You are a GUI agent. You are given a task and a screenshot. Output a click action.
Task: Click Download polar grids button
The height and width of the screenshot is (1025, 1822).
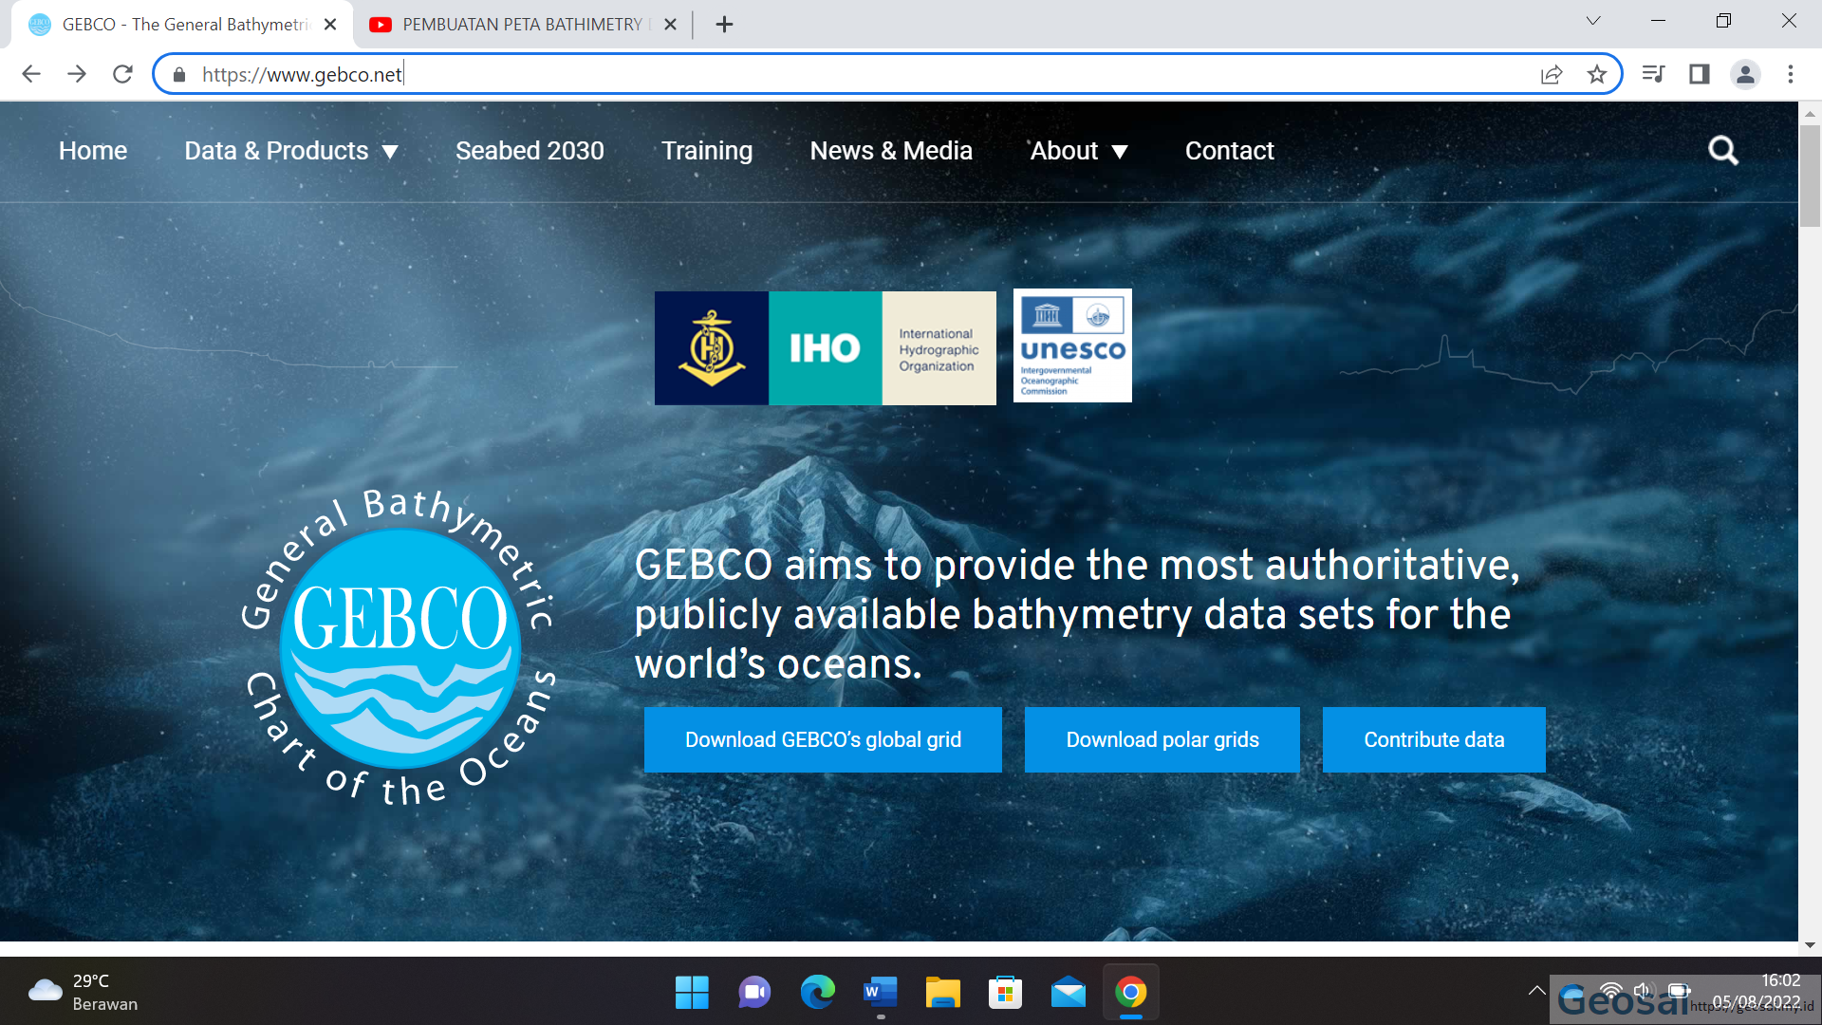click(1162, 739)
